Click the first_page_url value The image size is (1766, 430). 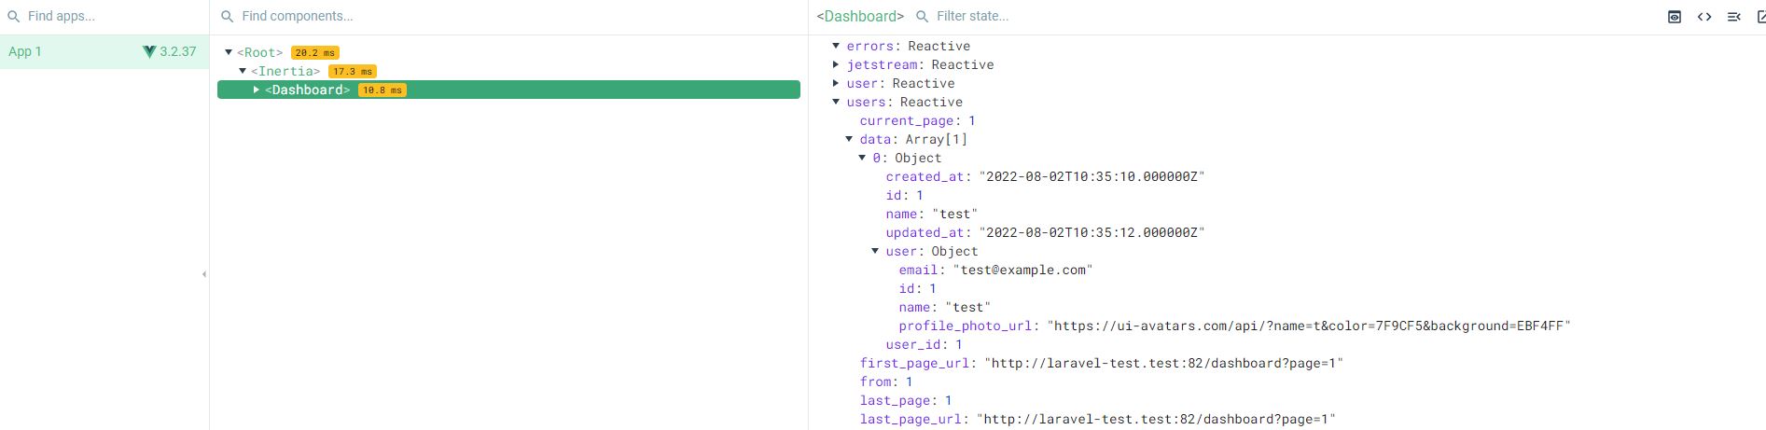tap(1163, 363)
